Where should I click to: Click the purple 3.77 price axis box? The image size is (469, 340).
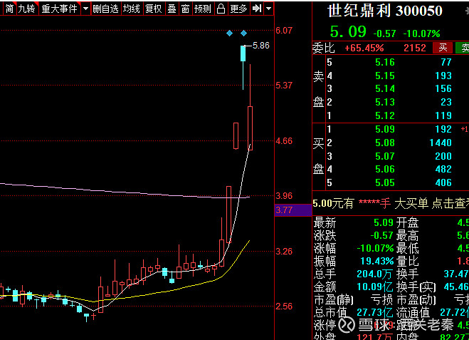click(x=293, y=210)
